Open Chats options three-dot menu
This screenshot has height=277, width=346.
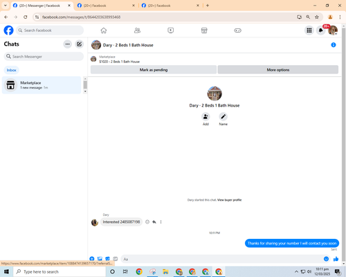[68, 44]
